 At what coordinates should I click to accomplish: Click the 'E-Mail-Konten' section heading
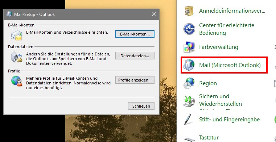[21, 25]
